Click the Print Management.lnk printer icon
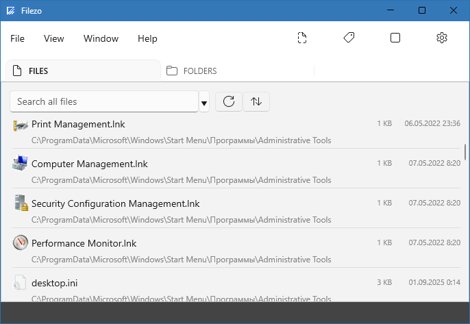Image resolution: width=470 pixels, height=324 pixels. coord(21,125)
